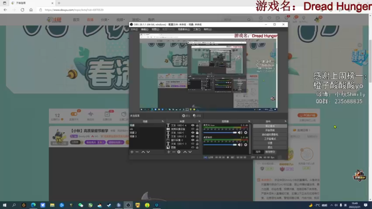
Task: Move the selected source up in the list
Action: click(185, 152)
